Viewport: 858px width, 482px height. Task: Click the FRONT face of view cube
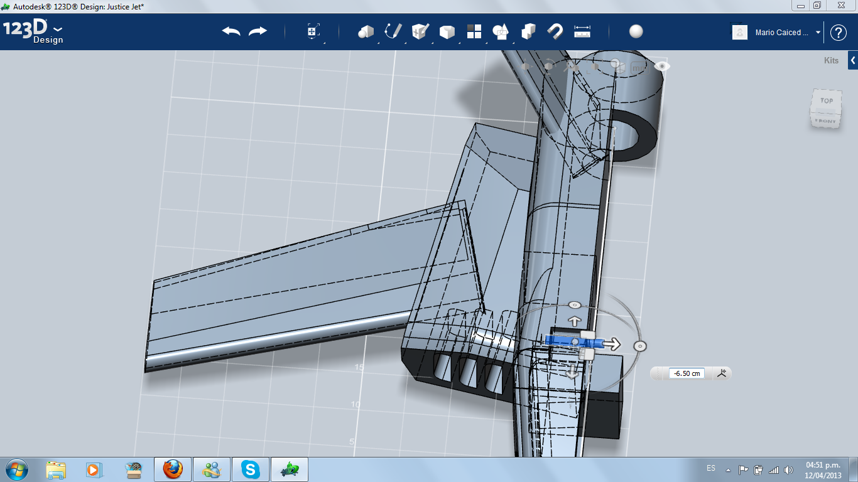[825, 120]
